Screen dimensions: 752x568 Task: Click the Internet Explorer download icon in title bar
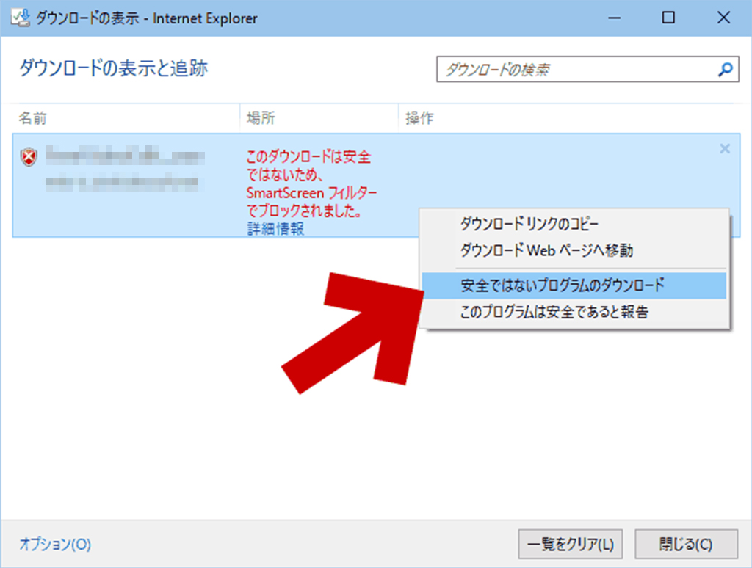(x=20, y=18)
